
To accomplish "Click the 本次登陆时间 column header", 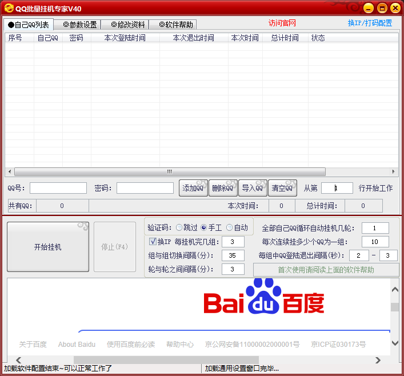I will (x=125, y=38).
